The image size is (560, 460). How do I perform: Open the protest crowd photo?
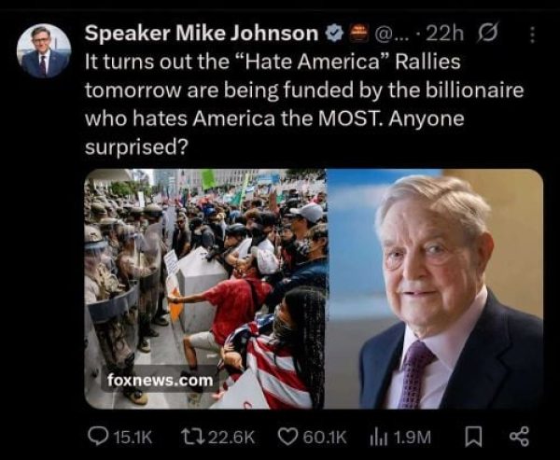tap(205, 288)
